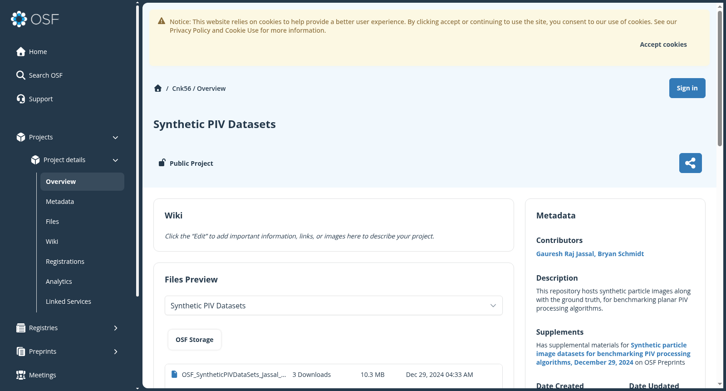Click the 'Contributors' heading
The height and width of the screenshot is (391, 726).
click(559, 241)
